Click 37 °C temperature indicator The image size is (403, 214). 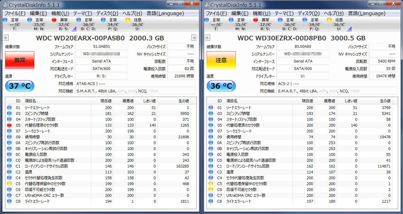tap(20, 86)
